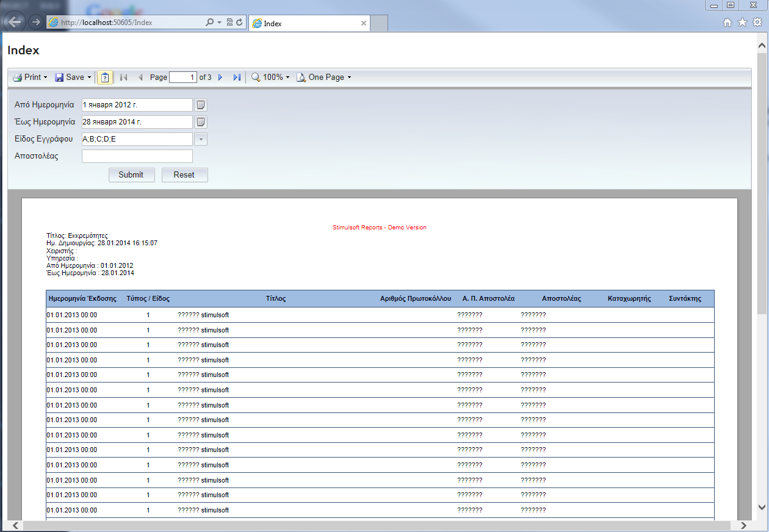Toggle compatibility view icon in the address bar
This screenshot has width=769, height=532.
click(229, 23)
